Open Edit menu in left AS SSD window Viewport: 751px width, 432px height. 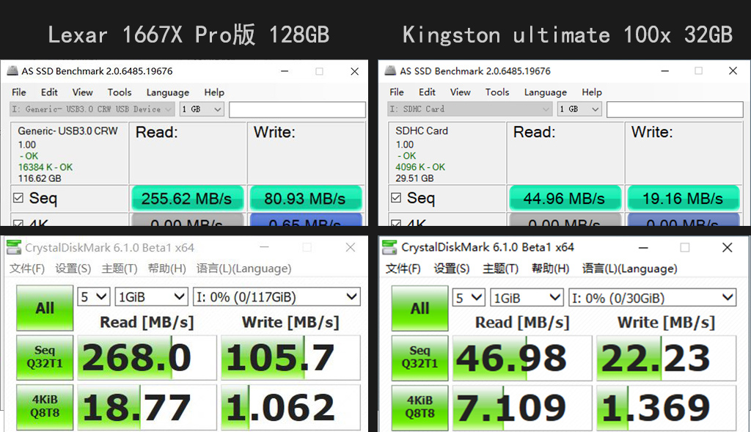pyautogui.click(x=49, y=92)
